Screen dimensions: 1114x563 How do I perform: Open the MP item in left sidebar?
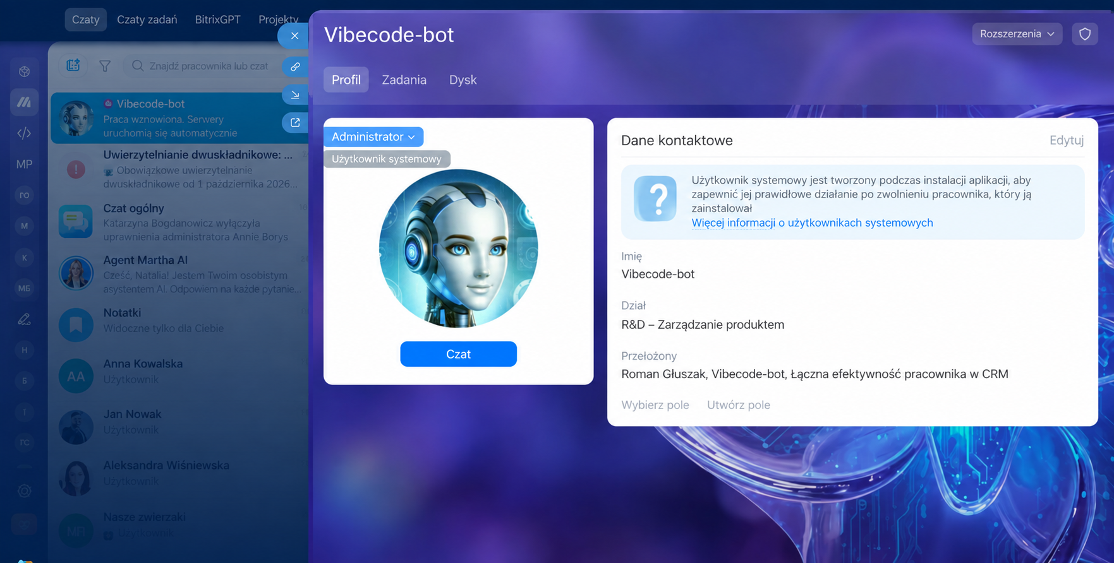[x=24, y=164]
